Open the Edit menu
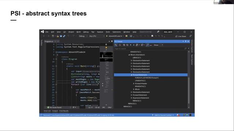234x131 pixels. coord(53,32)
